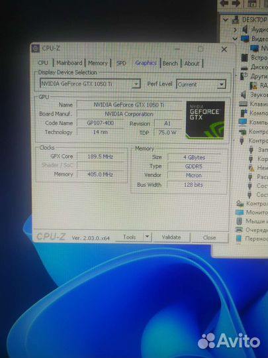Click the '75.0 W' TDP value
This screenshot has width=268, height=358.
[167, 133]
